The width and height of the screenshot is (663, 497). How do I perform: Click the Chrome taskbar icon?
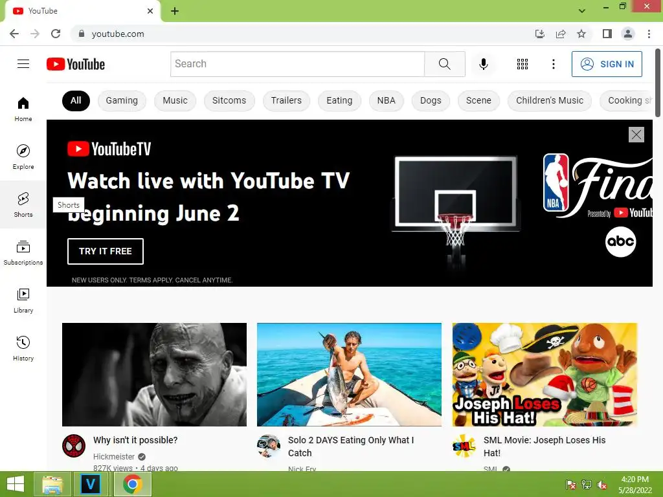tap(132, 484)
